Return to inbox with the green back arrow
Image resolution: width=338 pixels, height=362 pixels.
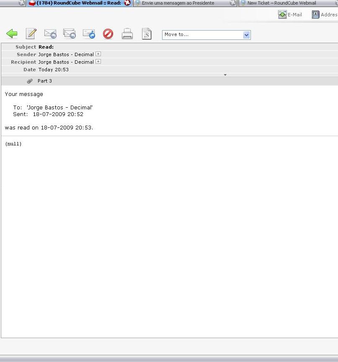(x=12, y=33)
